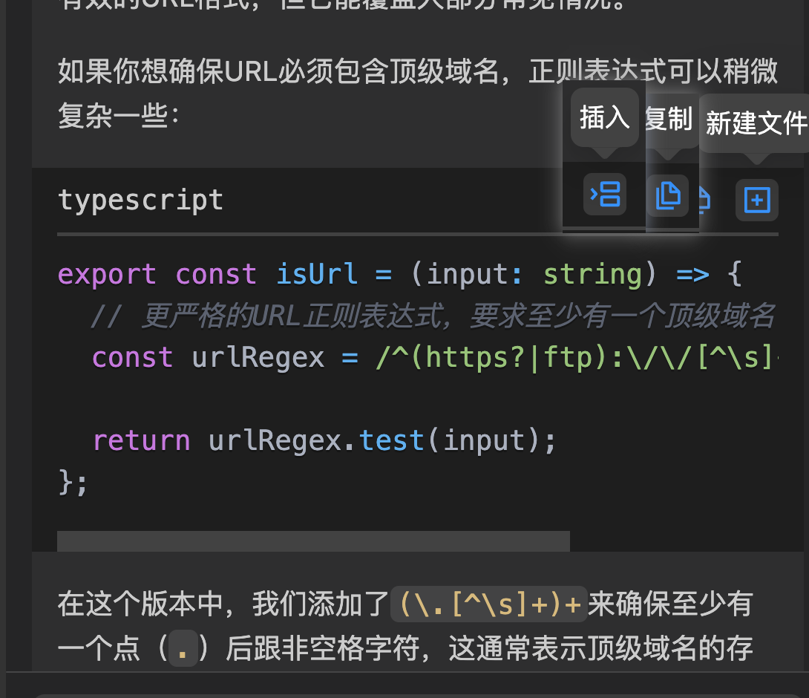Click the Chinese comment line in code
This screenshot has width=809, height=698.
pos(433,316)
